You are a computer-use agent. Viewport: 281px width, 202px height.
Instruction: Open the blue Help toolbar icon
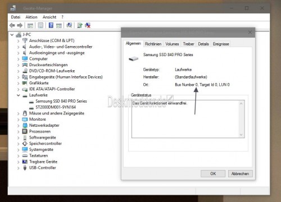tap(51, 25)
